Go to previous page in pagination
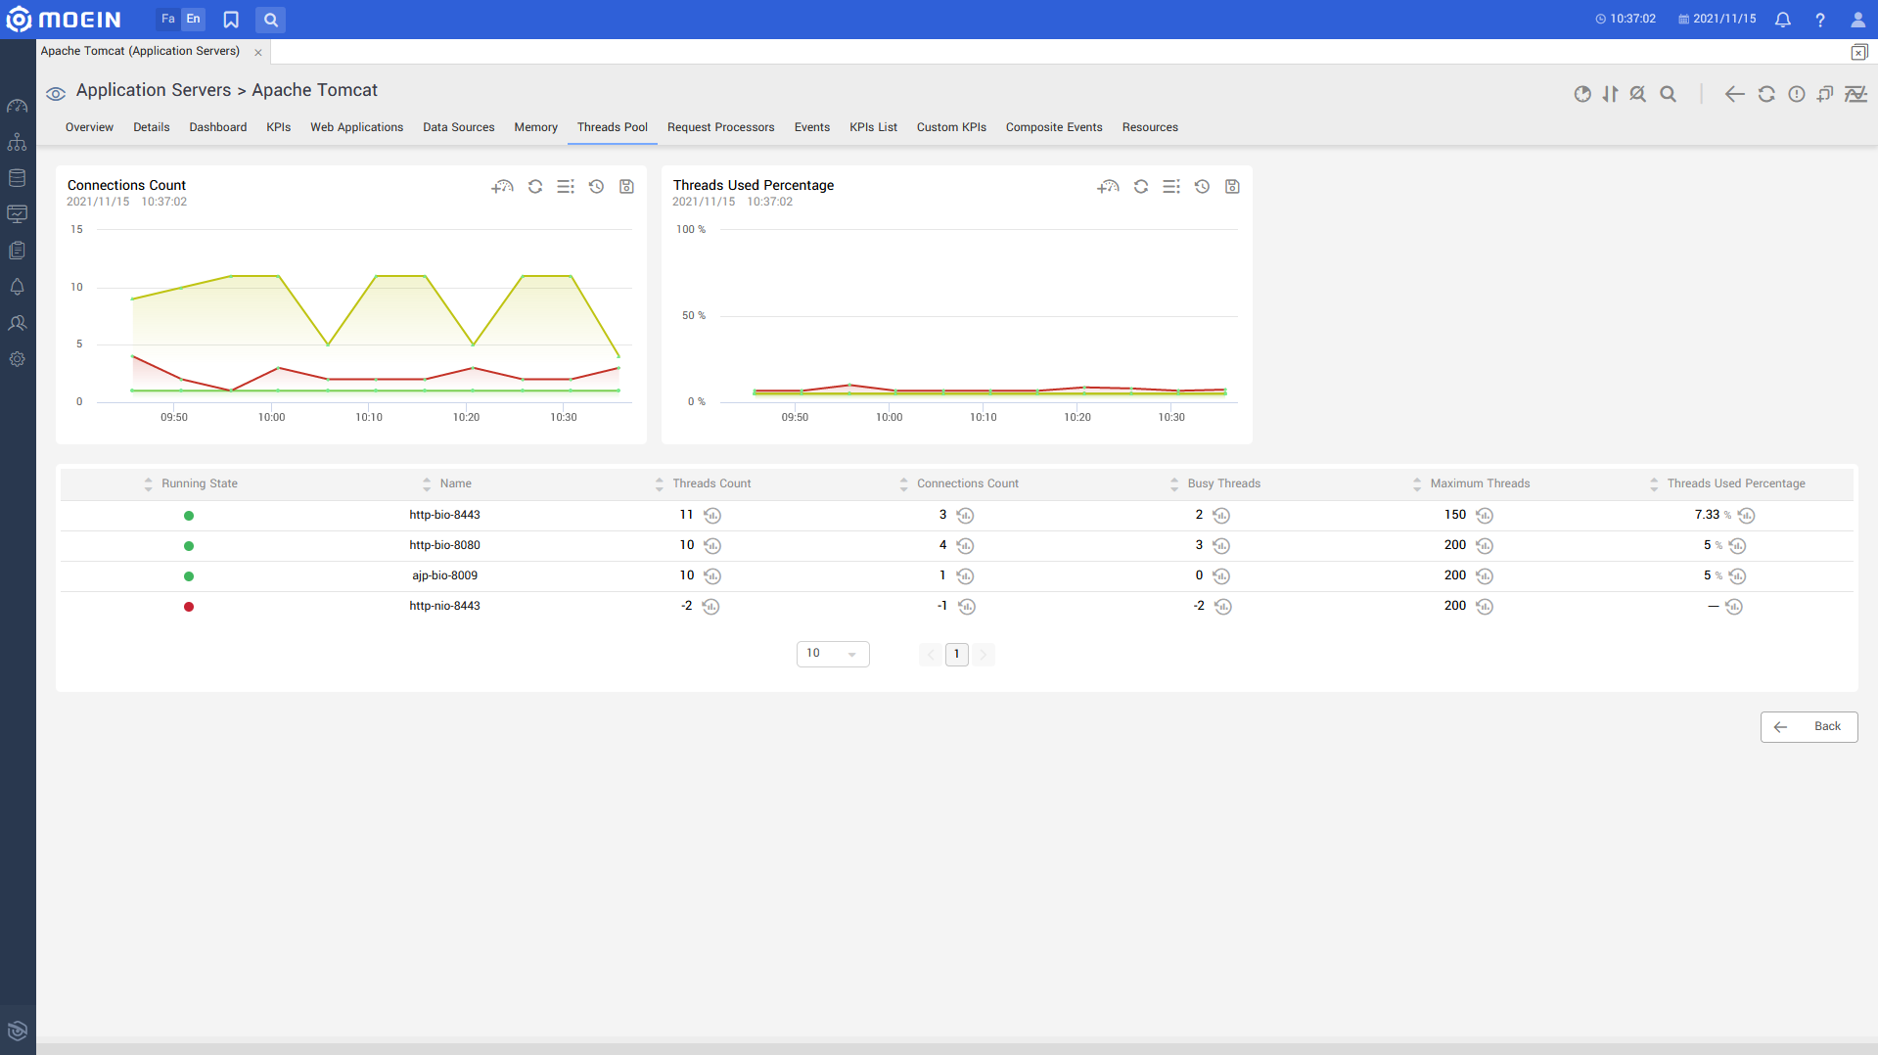 coord(931,655)
